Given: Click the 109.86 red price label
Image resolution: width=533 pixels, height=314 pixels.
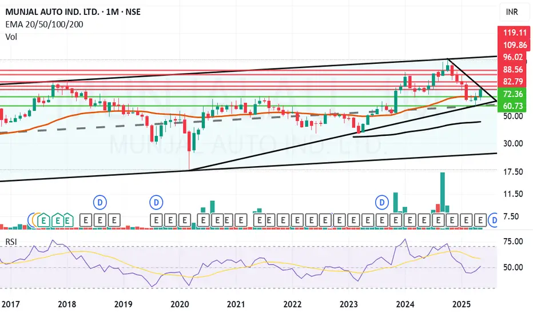Looking at the screenshot, I should point(515,45).
